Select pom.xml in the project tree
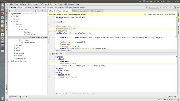 [18, 56]
